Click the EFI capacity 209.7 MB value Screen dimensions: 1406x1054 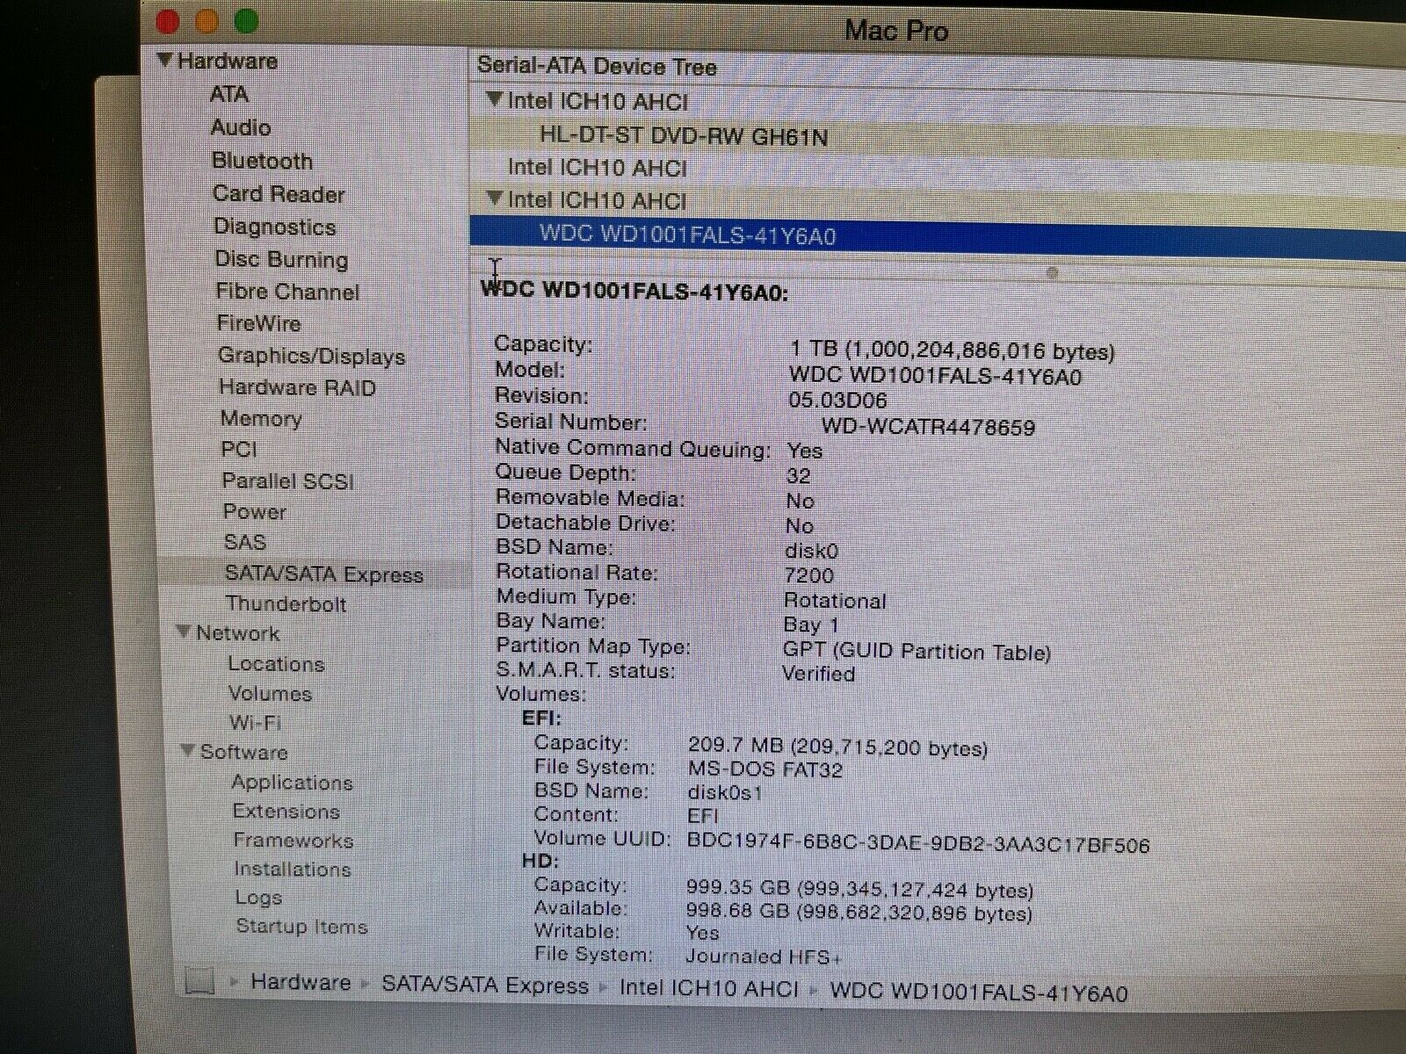pos(837,747)
